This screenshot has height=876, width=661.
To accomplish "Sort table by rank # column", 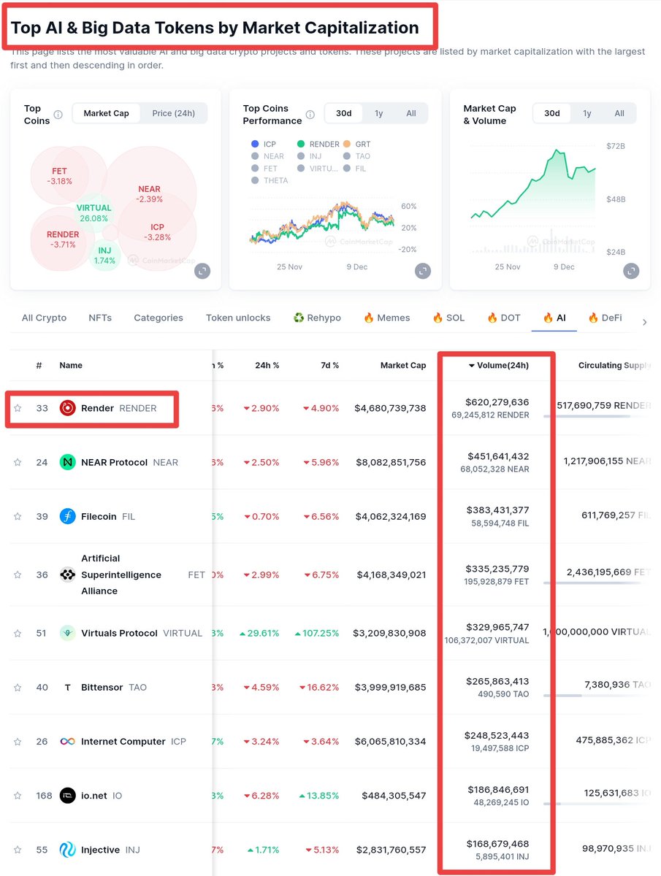I will click(x=39, y=365).
